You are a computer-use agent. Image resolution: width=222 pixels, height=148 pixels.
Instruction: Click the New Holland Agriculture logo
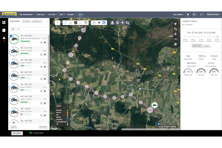coord(9,14)
